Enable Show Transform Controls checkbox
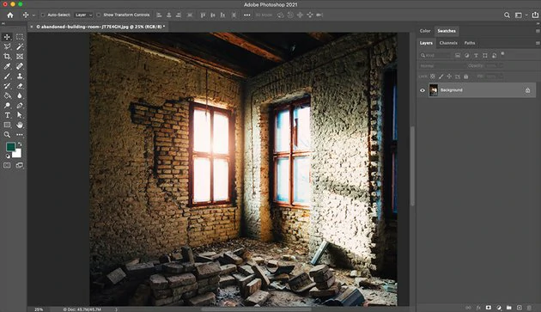 point(99,15)
